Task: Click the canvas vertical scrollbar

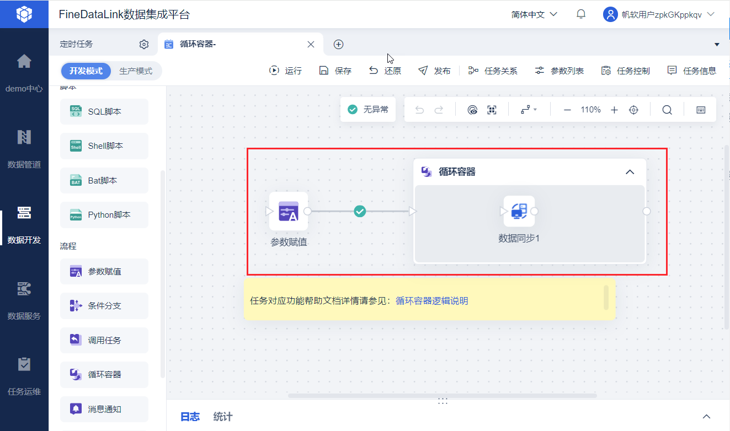Action: click(x=727, y=238)
